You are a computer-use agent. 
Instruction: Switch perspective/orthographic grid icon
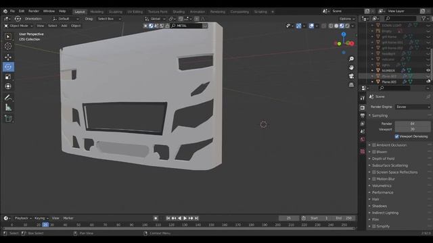[351, 85]
